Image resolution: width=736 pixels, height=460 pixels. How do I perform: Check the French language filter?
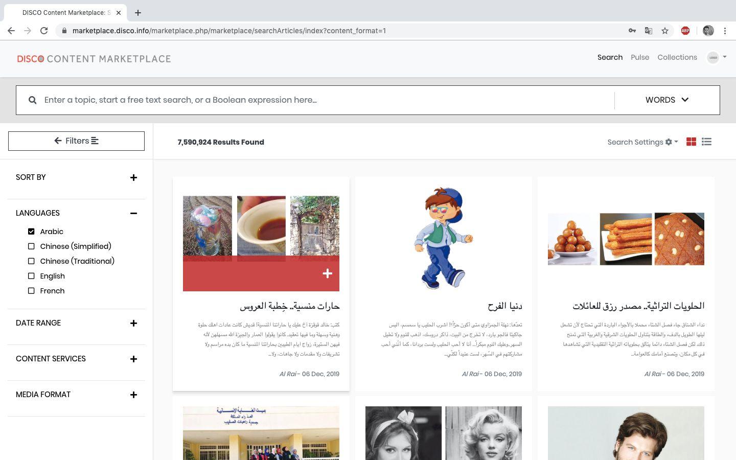click(x=31, y=291)
